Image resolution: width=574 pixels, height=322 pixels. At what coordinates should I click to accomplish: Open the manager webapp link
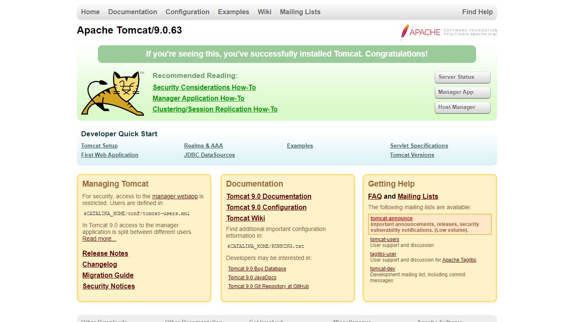click(x=175, y=196)
